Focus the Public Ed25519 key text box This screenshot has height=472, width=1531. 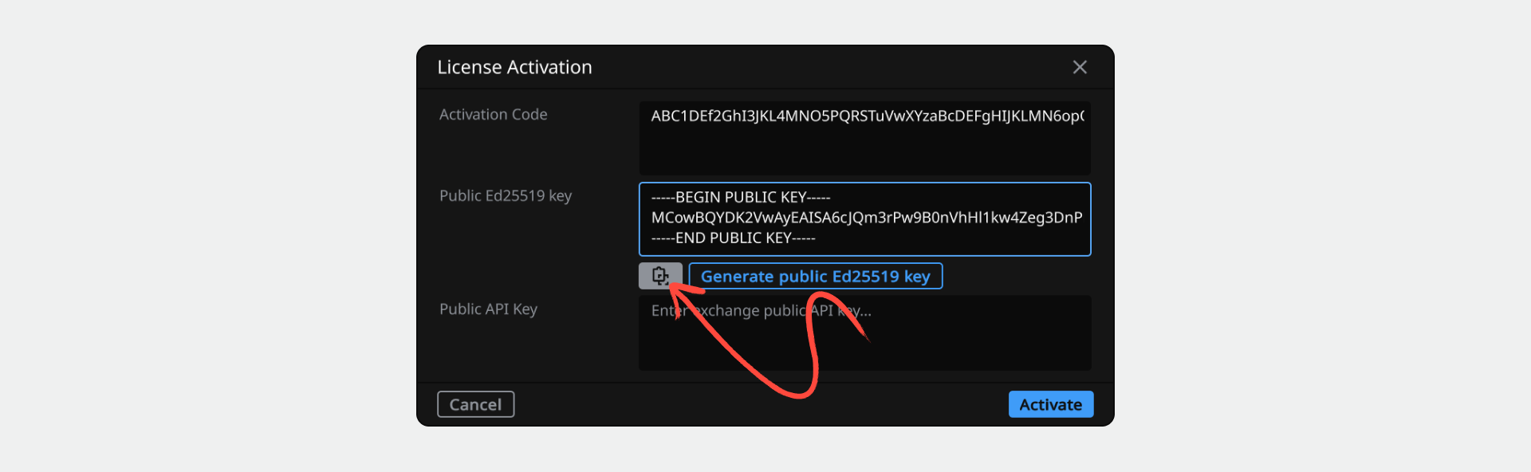pyautogui.click(x=864, y=219)
